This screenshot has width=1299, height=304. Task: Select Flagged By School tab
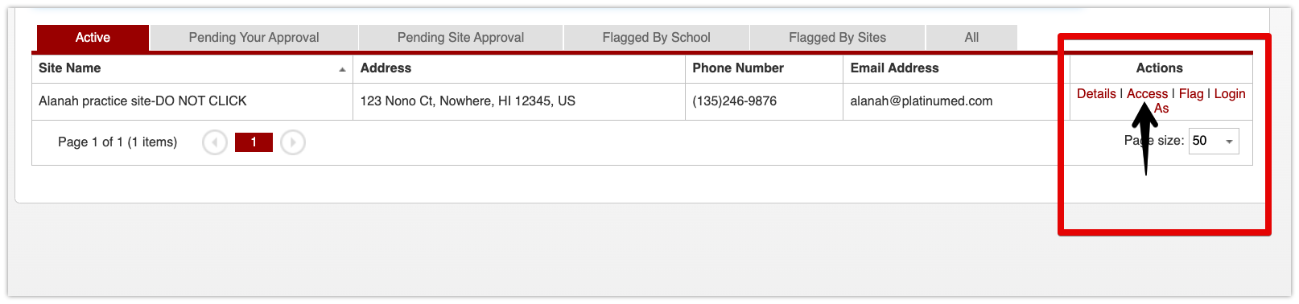tap(656, 38)
